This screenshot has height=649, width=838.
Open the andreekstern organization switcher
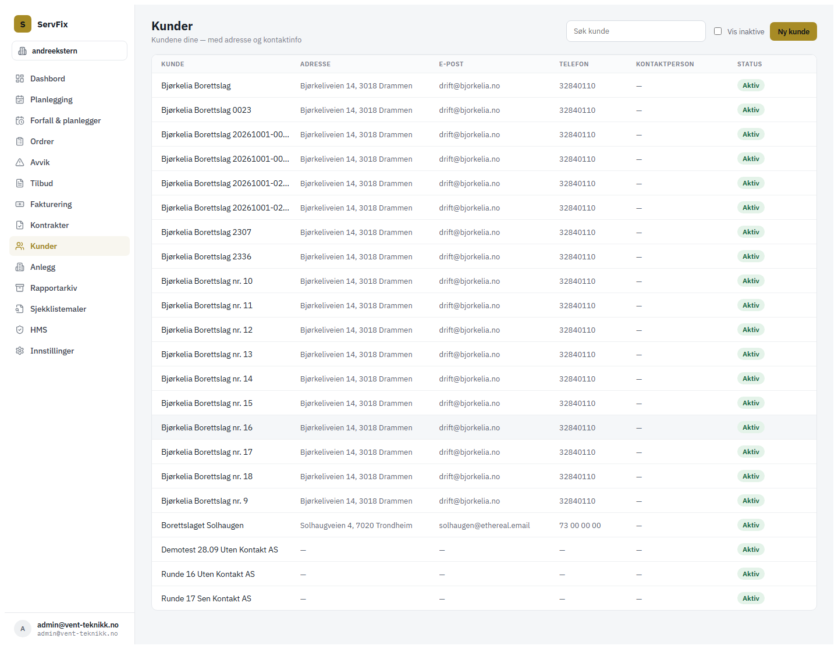[x=69, y=51]
